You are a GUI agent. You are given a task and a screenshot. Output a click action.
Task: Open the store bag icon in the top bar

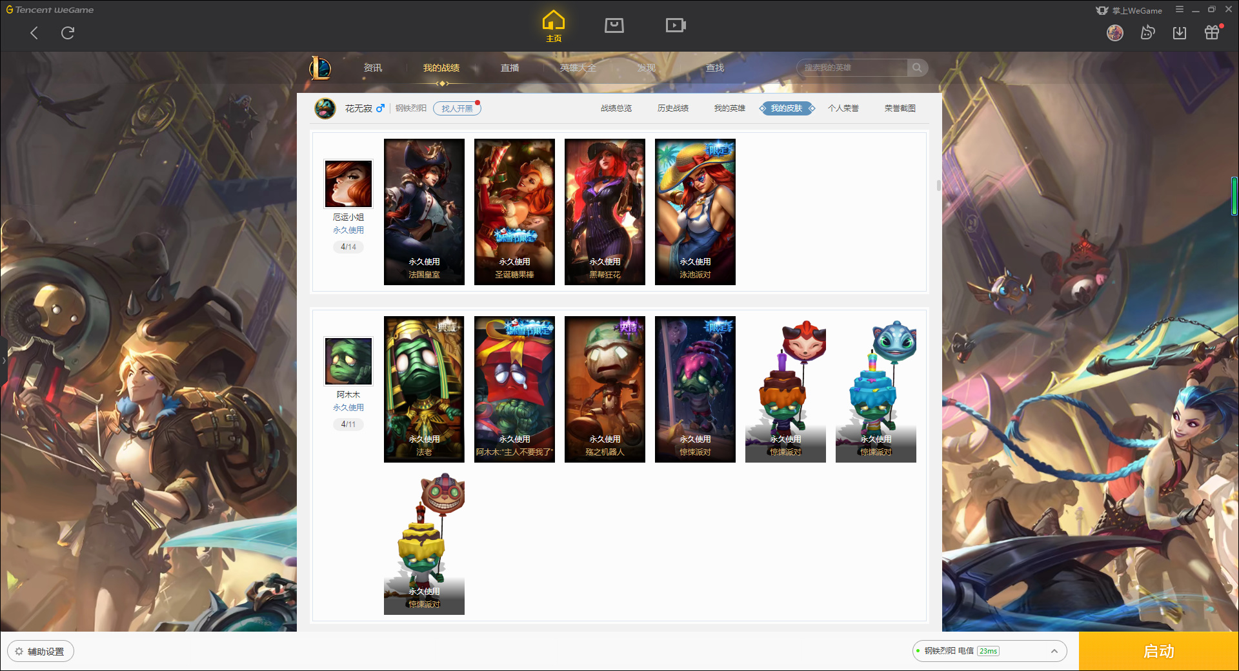point(614,25)
